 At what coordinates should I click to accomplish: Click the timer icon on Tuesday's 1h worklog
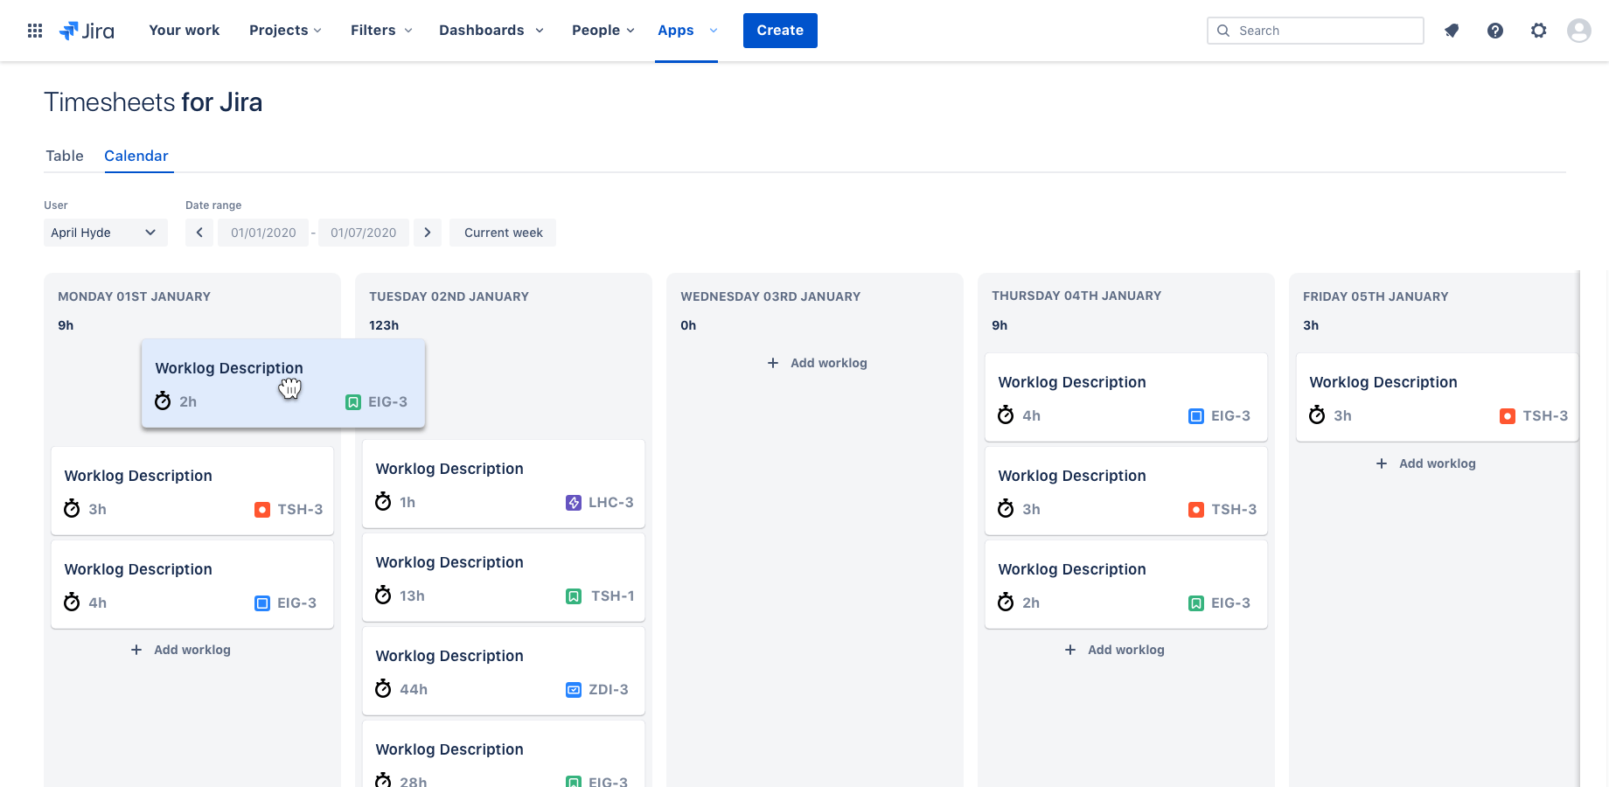(x=383, y=502)
